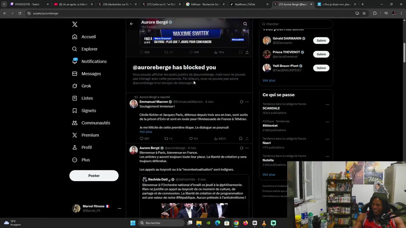Open a new browser tab
This screenshot has height=228, width=406.
tap(363, 4)
